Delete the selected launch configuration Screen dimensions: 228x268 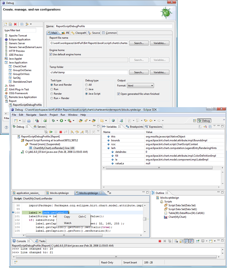pos(15,24)
